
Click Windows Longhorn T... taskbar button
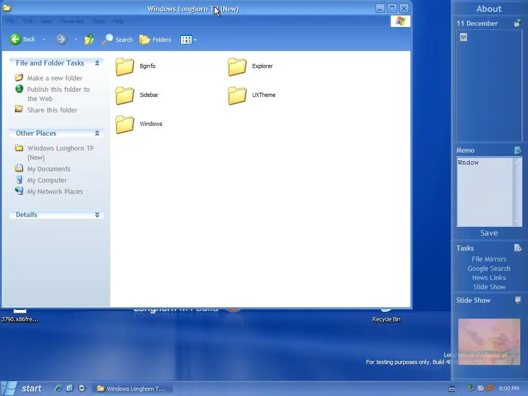coord(133,389)
